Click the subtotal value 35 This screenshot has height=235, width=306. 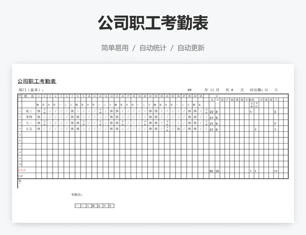pos(217,171)
